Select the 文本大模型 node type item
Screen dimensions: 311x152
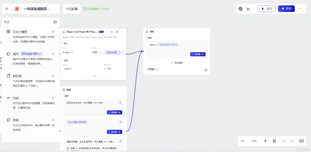[x=31, y=37]
